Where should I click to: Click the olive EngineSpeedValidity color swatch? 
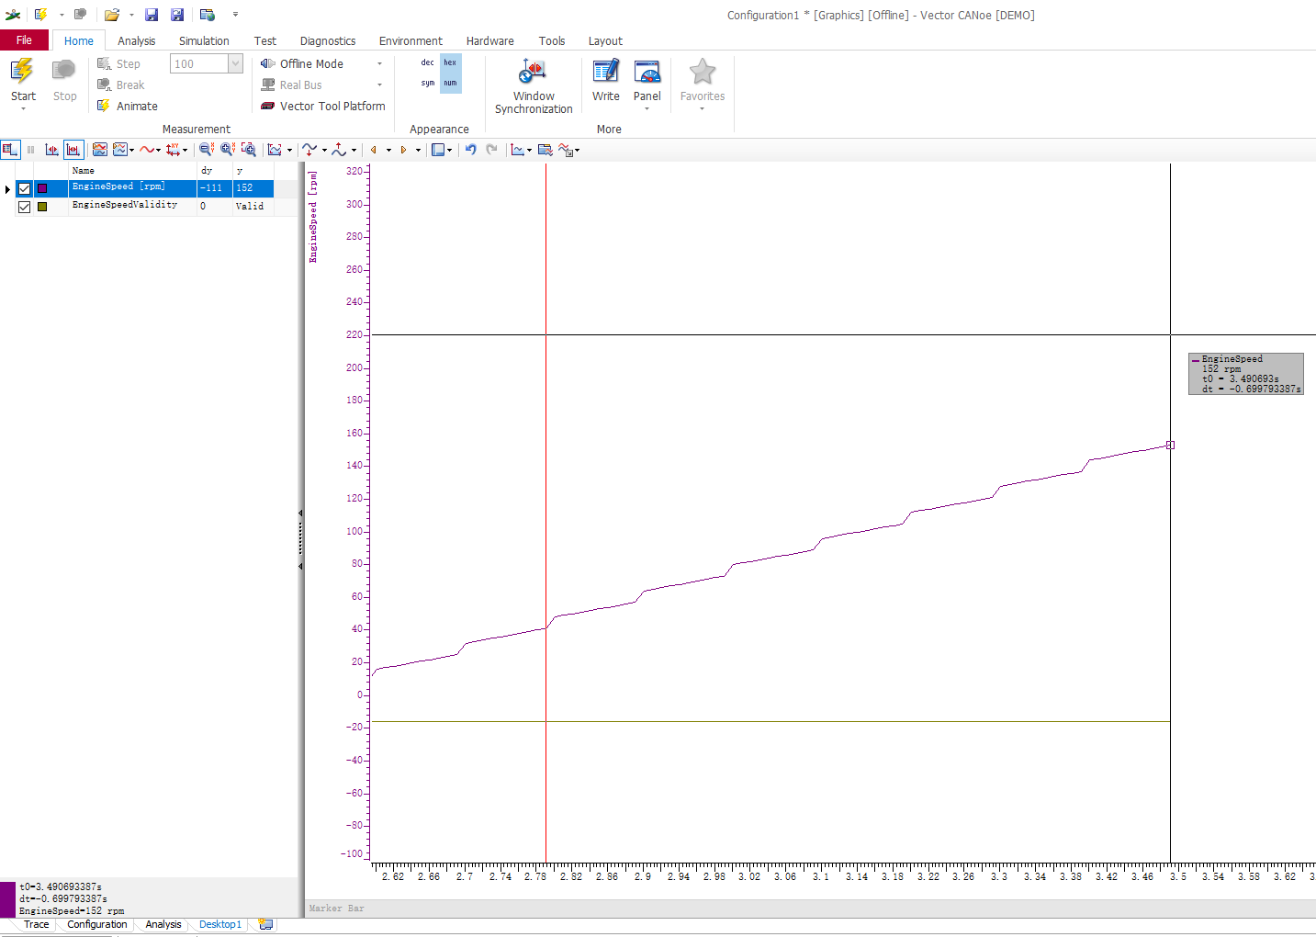[42, 207]
